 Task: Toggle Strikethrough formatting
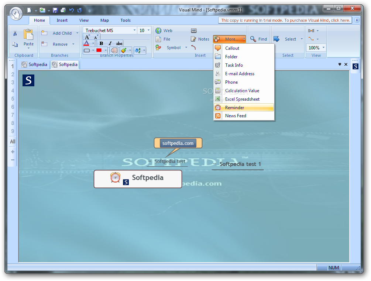pyautogui.click(x=119, y=43)
